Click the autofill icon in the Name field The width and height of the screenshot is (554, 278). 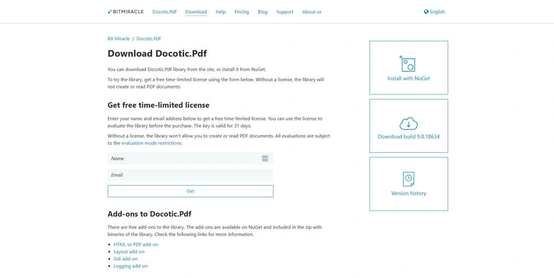265,159
